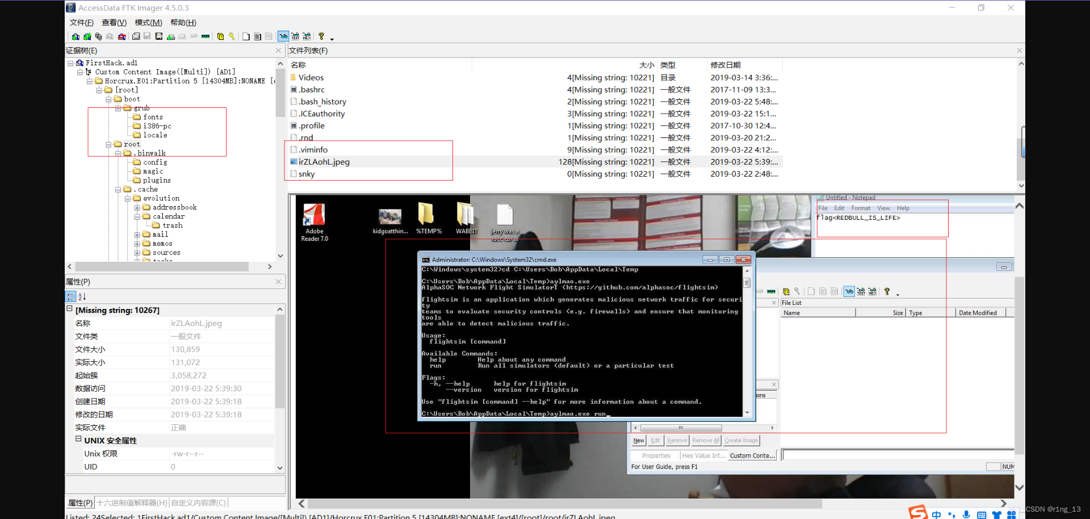This screenshot has height=519, width=1090.
Task: Toggle the TEXT view mode button
Action: point(295,36)
